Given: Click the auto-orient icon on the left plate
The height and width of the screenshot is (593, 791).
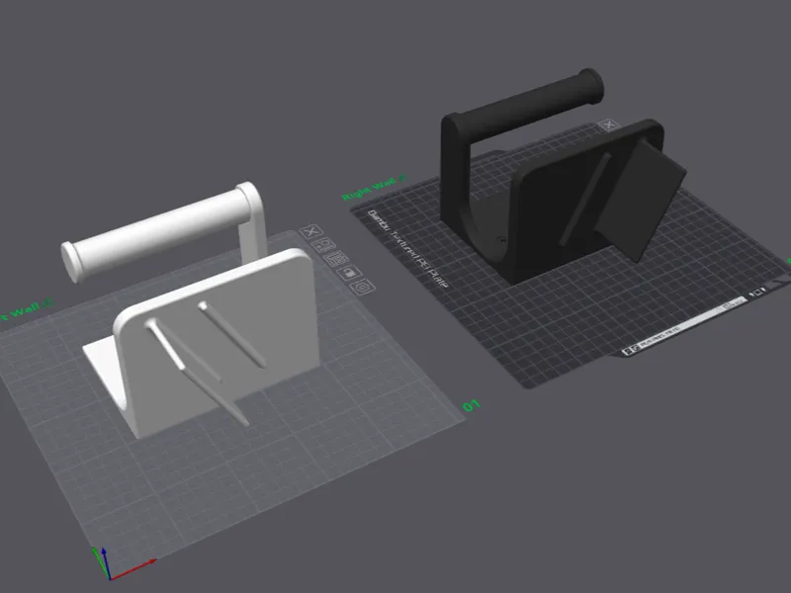Looking at the screenshot, I should 323,245.
